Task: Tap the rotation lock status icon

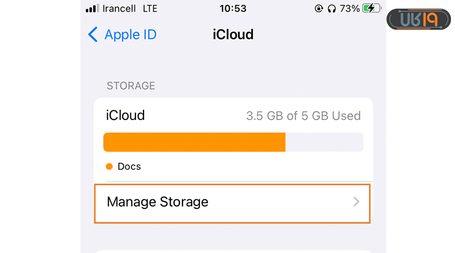Action: pos(318,9)
